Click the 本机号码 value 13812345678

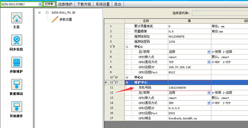190,88
